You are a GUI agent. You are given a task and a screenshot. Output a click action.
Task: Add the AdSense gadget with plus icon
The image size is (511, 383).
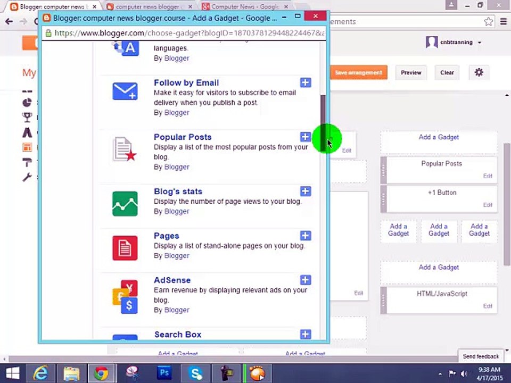(x=306, y=280)
